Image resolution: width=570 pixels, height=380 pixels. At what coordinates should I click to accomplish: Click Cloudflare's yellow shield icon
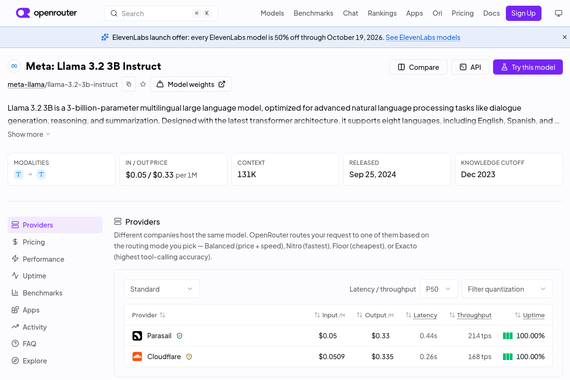pos(189,357)
